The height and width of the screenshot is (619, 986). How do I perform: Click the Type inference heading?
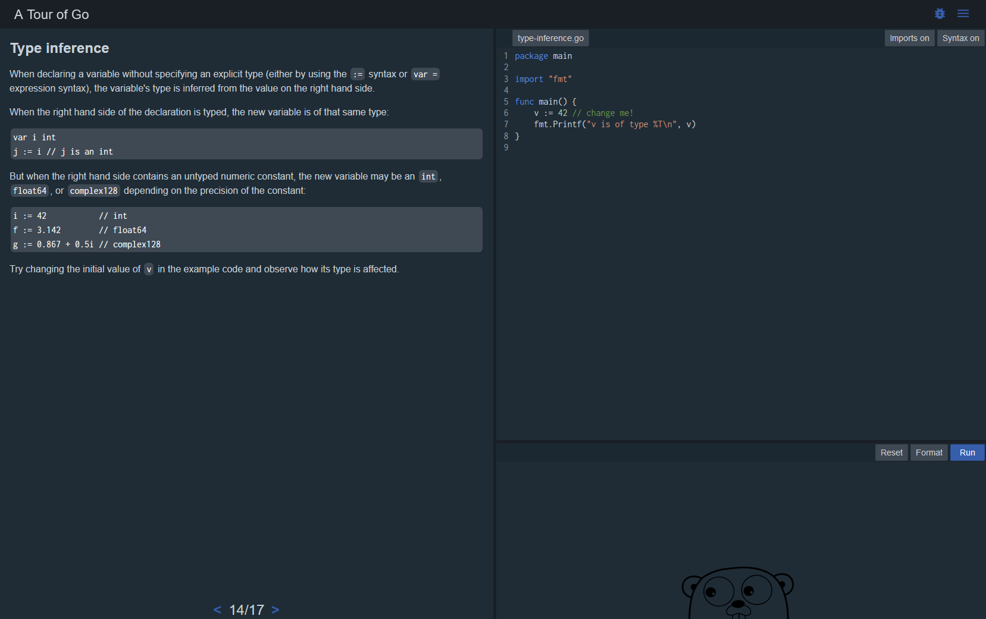pyautogui.click(x=60, y=48)
